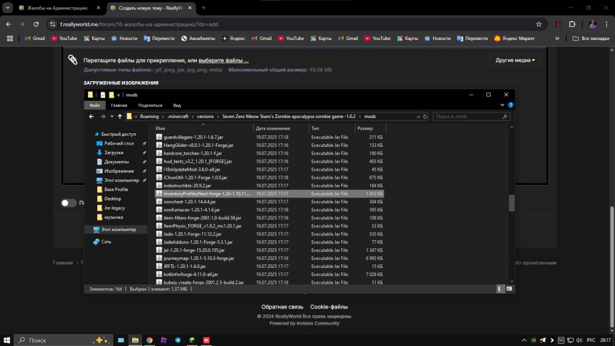Image resolution: width=615 pixels, height=346 pixels.
Task: Show more bookmarks chevron in Chrome
Action: 557,38
